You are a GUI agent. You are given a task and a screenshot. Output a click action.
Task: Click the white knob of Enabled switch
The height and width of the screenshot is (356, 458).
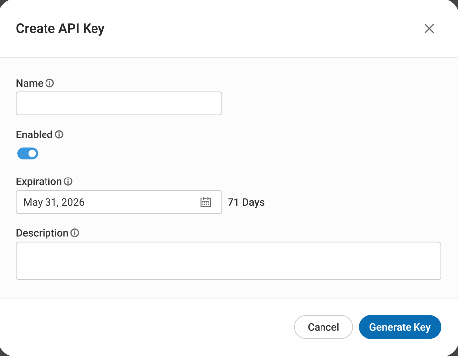click(x=32, y=153)
